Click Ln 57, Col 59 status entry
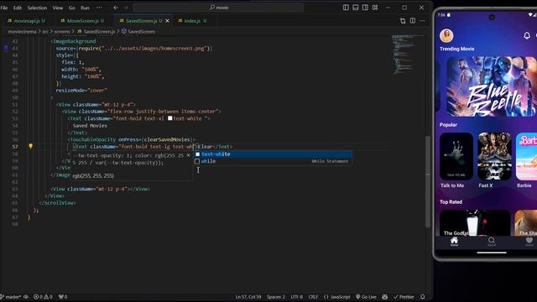Viewport: 537px width, 302px height. (248, 297)
